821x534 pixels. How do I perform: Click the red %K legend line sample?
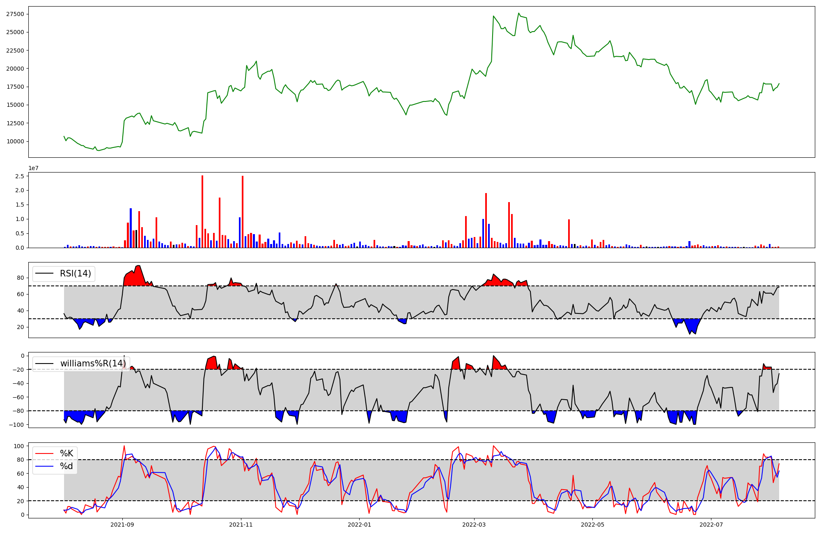point(44,453)
